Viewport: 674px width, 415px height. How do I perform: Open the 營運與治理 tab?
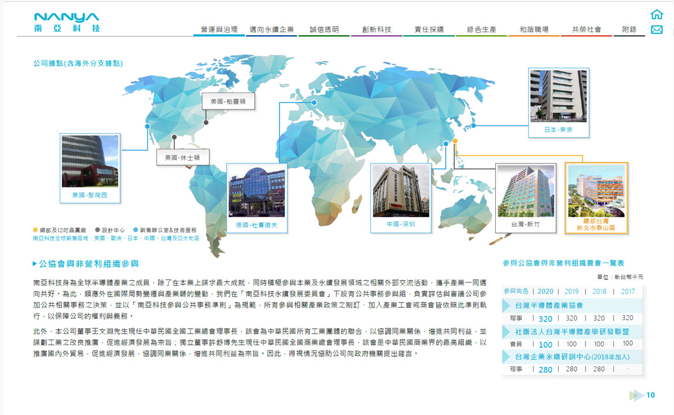tap(219, 29)
